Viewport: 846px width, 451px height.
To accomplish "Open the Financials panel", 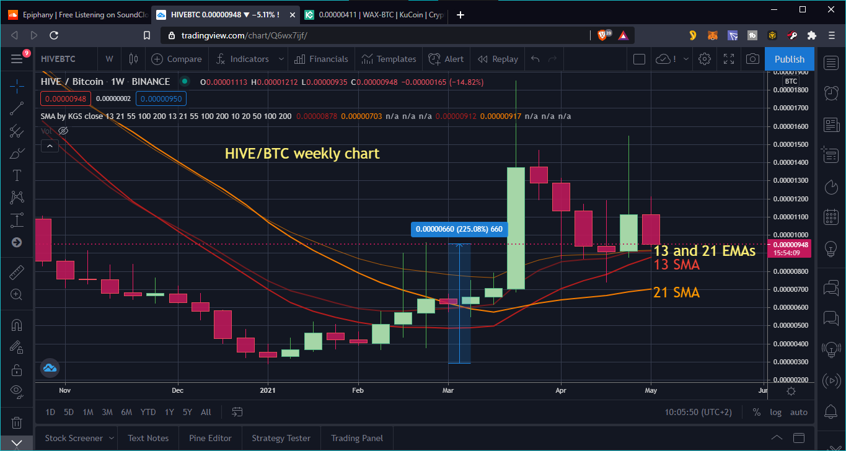I will 321,59.
